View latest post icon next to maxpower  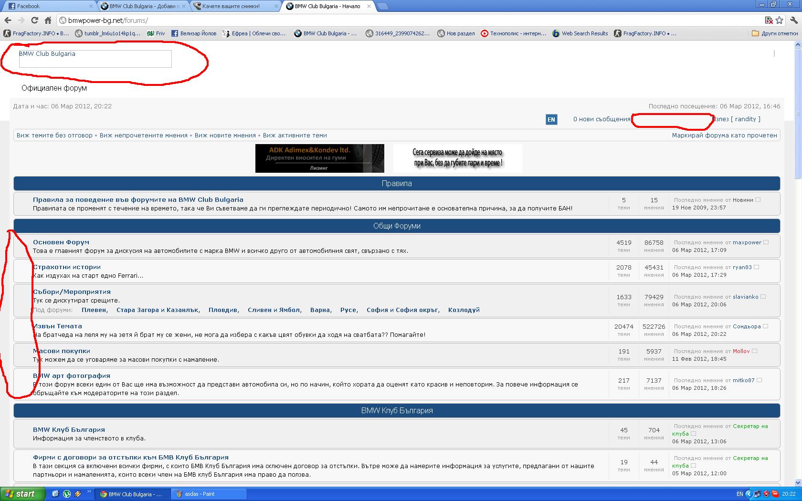tap(766, 242)
